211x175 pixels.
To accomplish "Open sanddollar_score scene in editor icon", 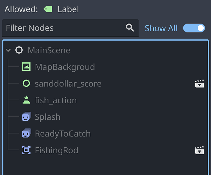I will click(x=199, y=84).
